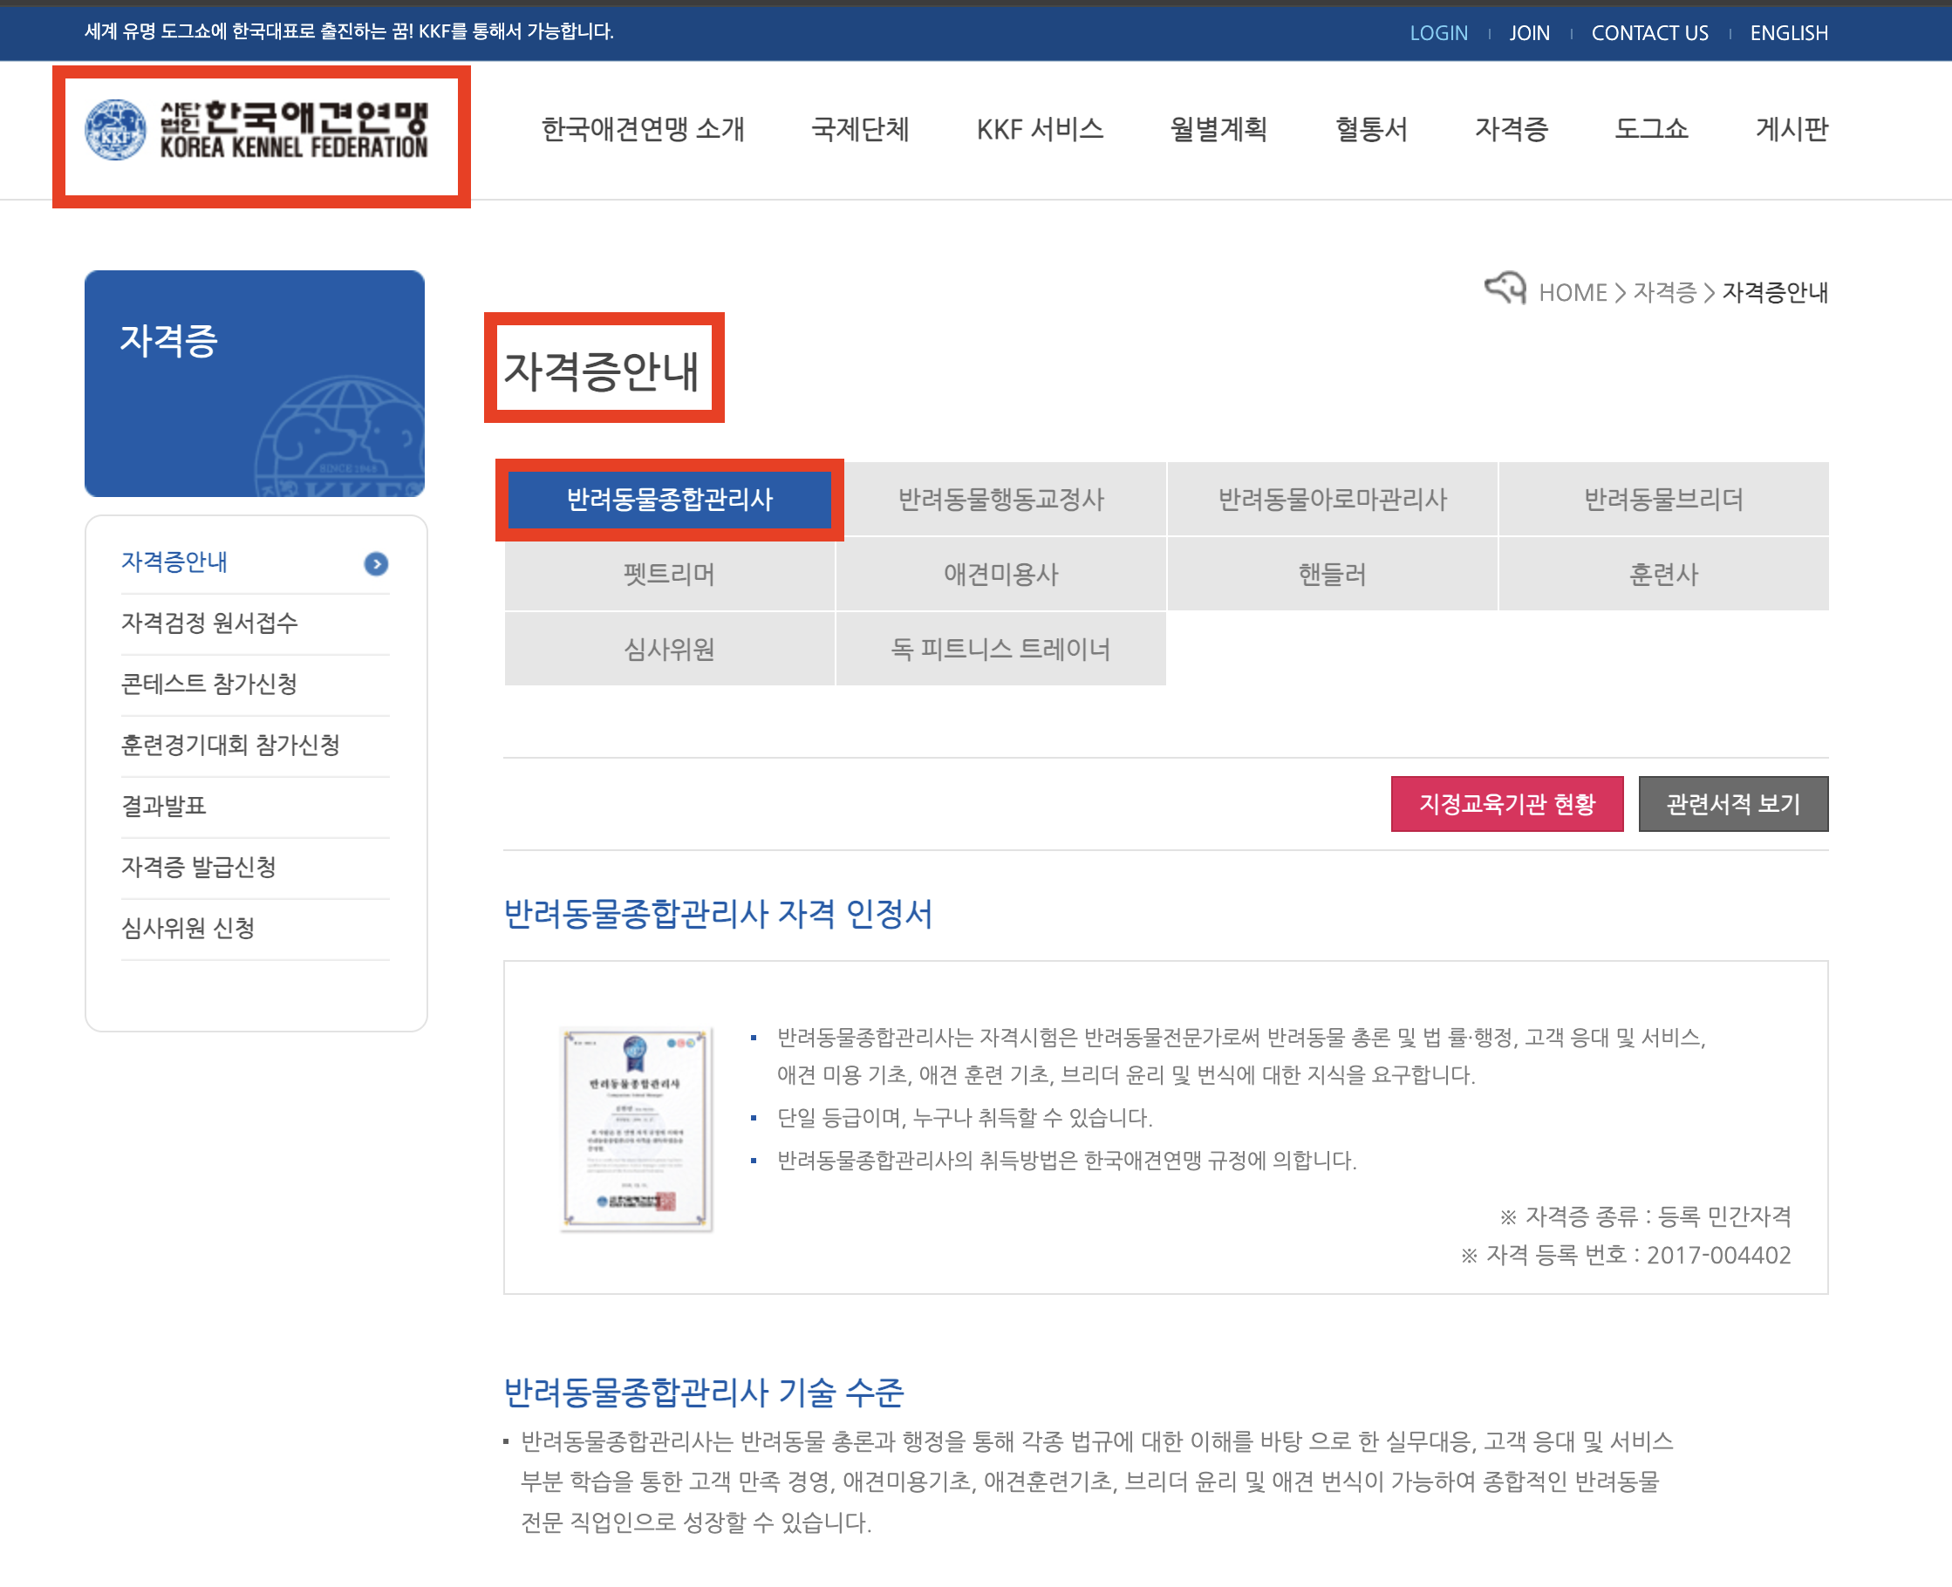Open the certificate thumbnail image
1952x1587 pixels.
[637, 1130]
